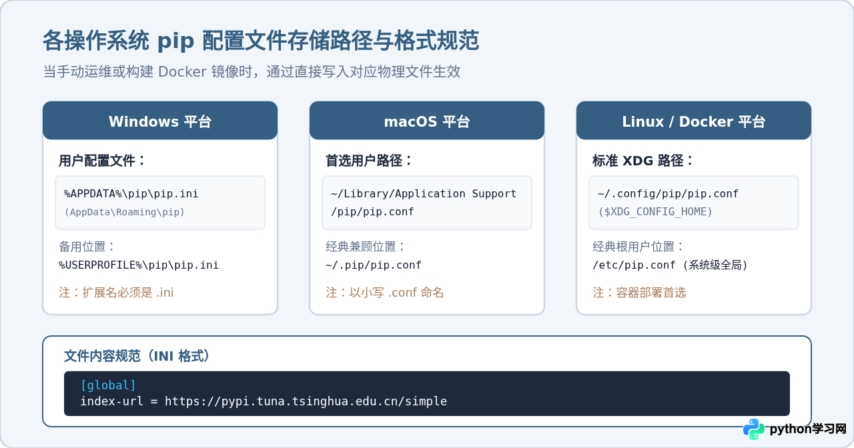This screenshot has height=448, width=854.
Task: Click the Windows 备用位置： label
Action: pyautogui.click(x=87, y=247)
